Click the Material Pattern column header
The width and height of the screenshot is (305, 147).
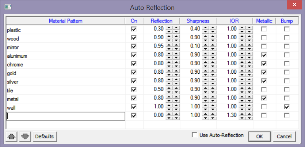[x=66, y=21]
